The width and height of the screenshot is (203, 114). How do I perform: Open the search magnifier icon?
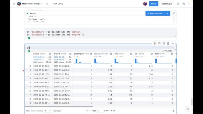[47, 4]
